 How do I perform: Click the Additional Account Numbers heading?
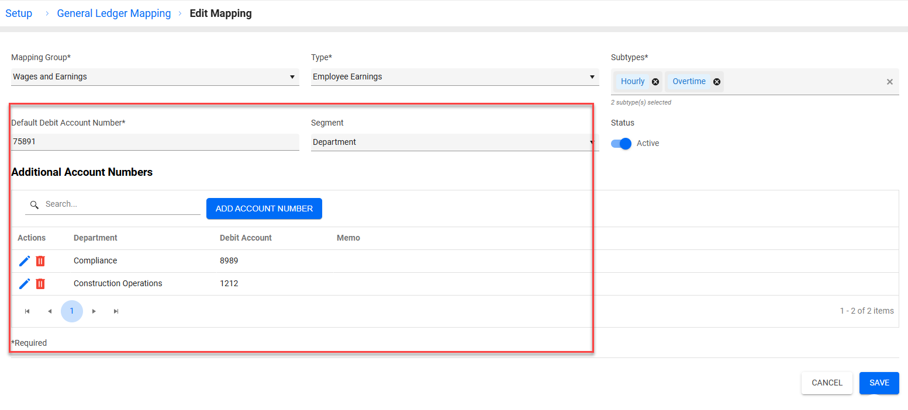tap(82, 172)
